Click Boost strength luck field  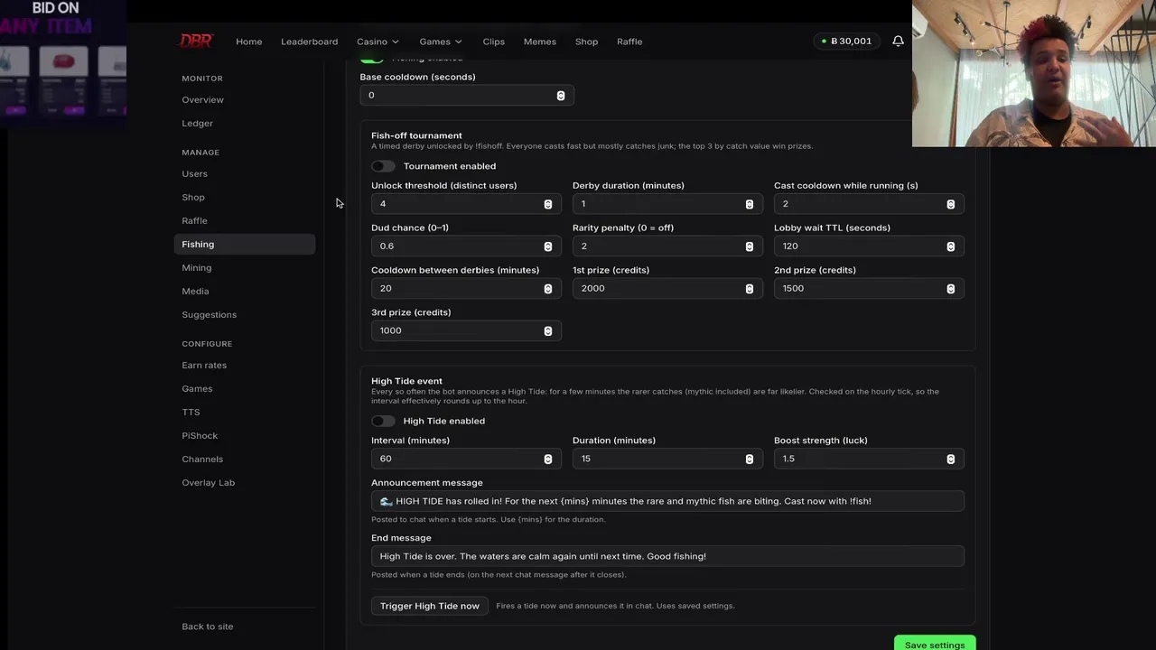tap(869, 459)
